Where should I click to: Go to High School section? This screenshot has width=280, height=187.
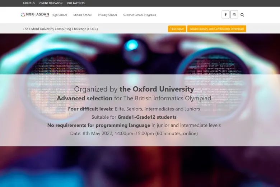pos(59,15)
